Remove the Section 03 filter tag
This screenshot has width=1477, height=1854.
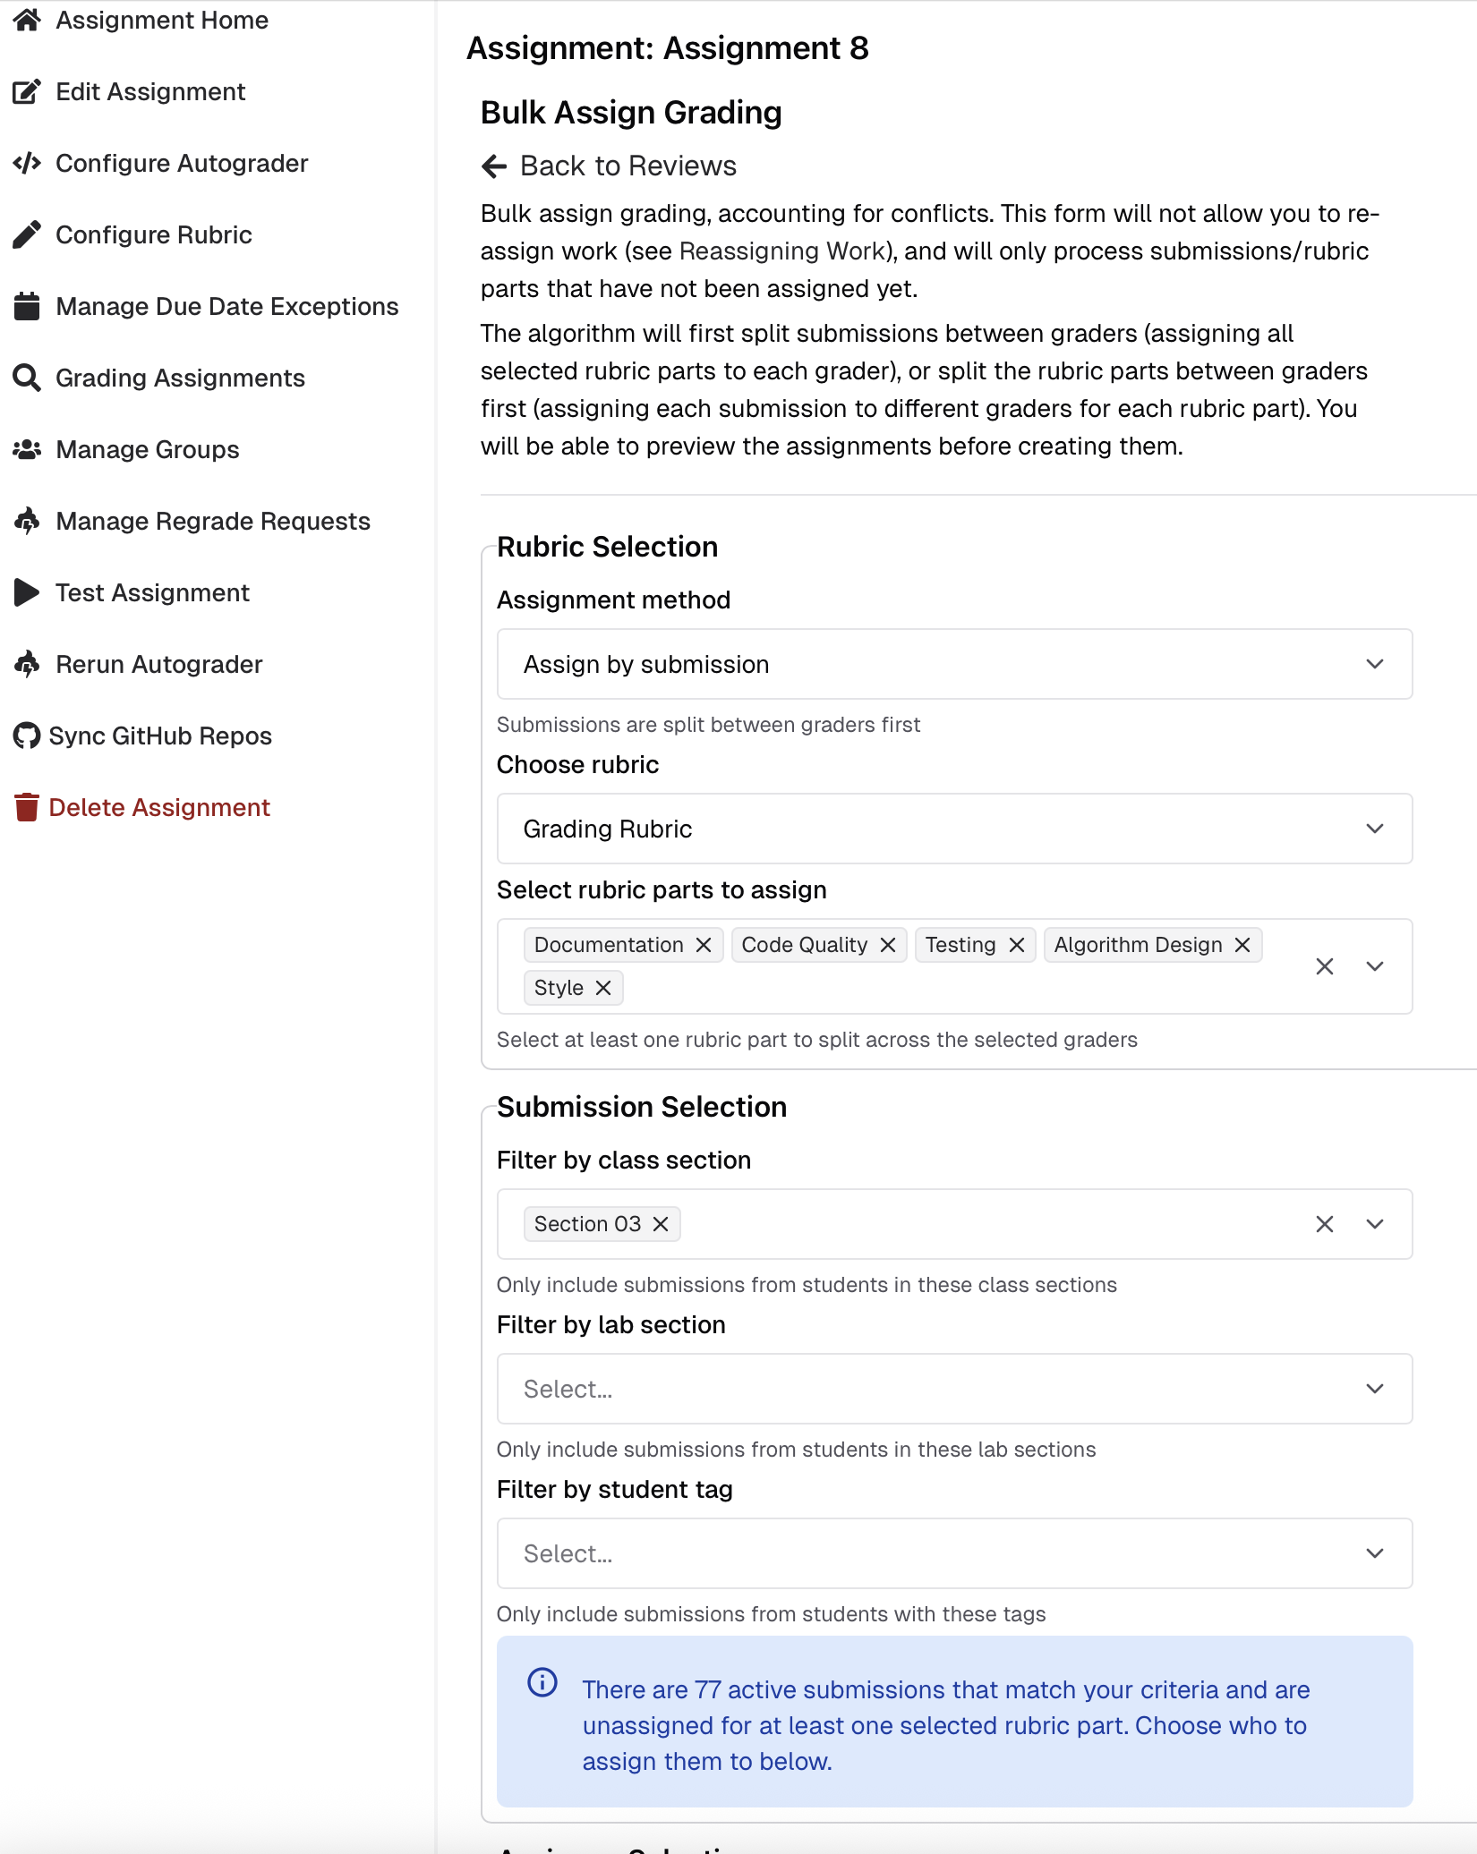pos(661,1223)
